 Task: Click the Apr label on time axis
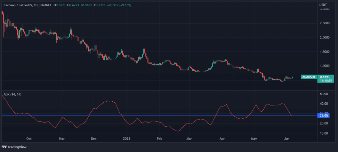tap(222, 139)
